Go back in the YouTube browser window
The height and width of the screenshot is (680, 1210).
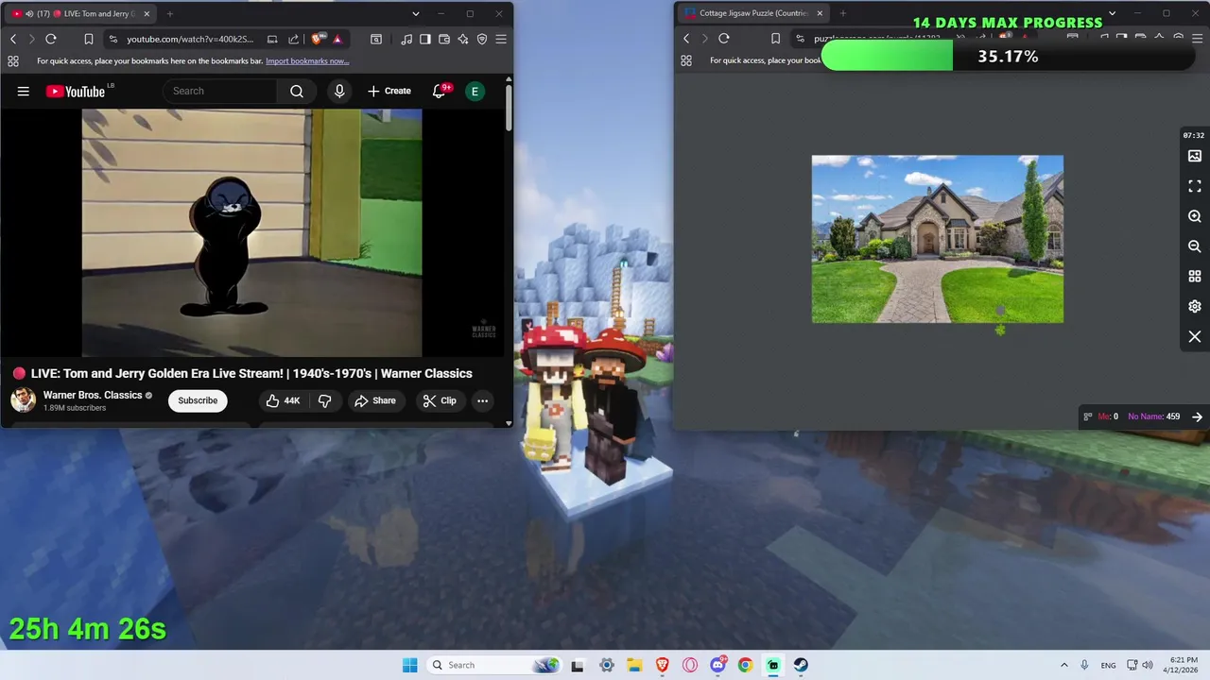pos(13,39)
